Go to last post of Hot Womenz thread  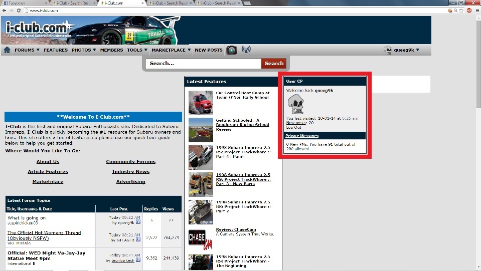point(138,239)
